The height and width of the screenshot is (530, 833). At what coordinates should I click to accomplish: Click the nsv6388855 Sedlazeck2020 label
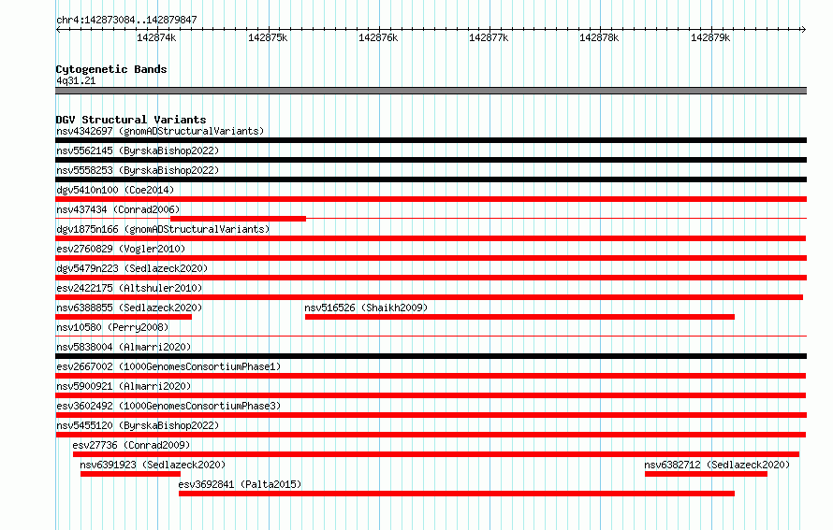pos(129,308)
